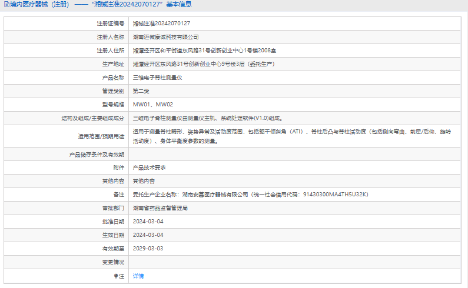This screenshot has width=468, height=288.
Task: Select the 生效日期 value 2024-03-04
Action: 148,235
